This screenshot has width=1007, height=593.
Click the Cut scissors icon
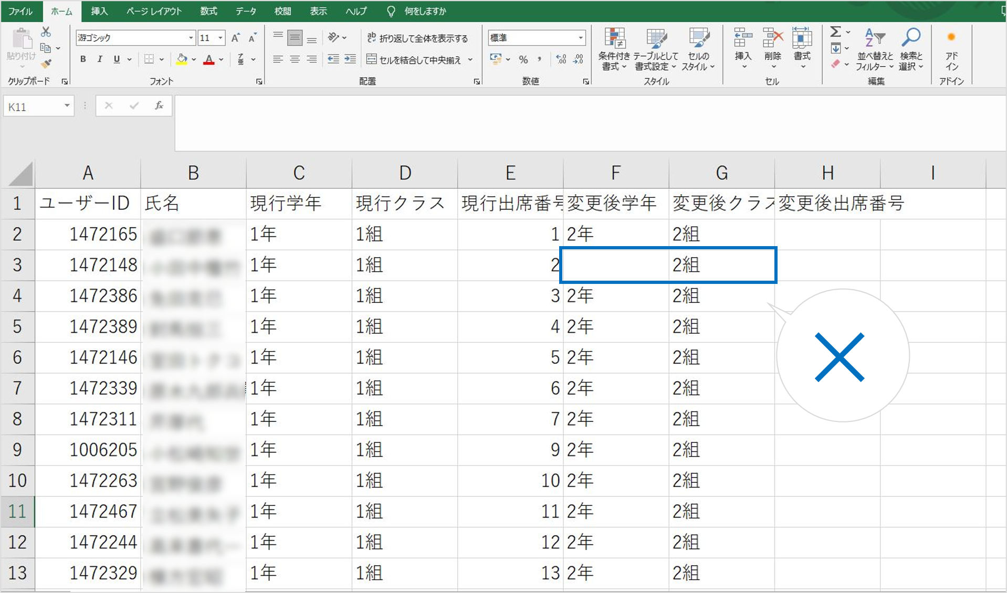click(x=46, y=33)
